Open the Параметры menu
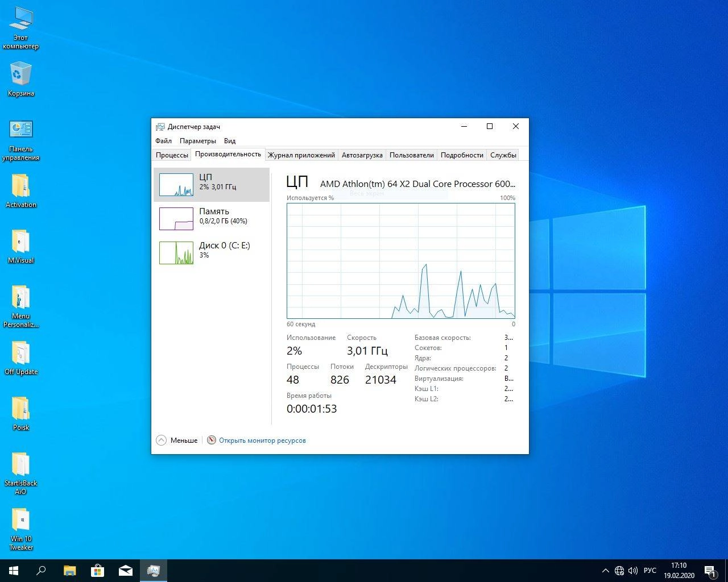The height and width of the screenshot is (582, 728). pyautogui.click(x=197, y=141)
